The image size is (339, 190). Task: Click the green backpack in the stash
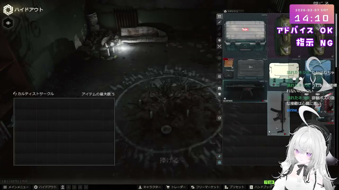coord(283,36)
